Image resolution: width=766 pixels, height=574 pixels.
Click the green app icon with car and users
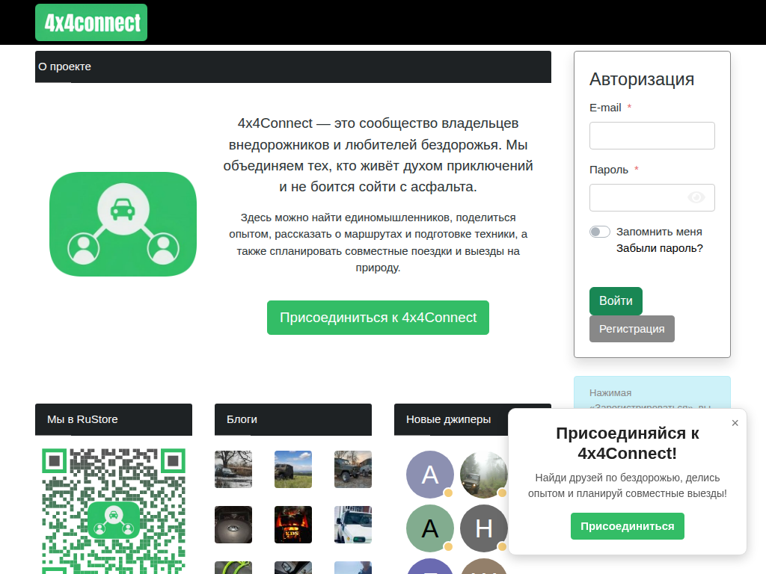pyautogui.click(x=123, y=223)
